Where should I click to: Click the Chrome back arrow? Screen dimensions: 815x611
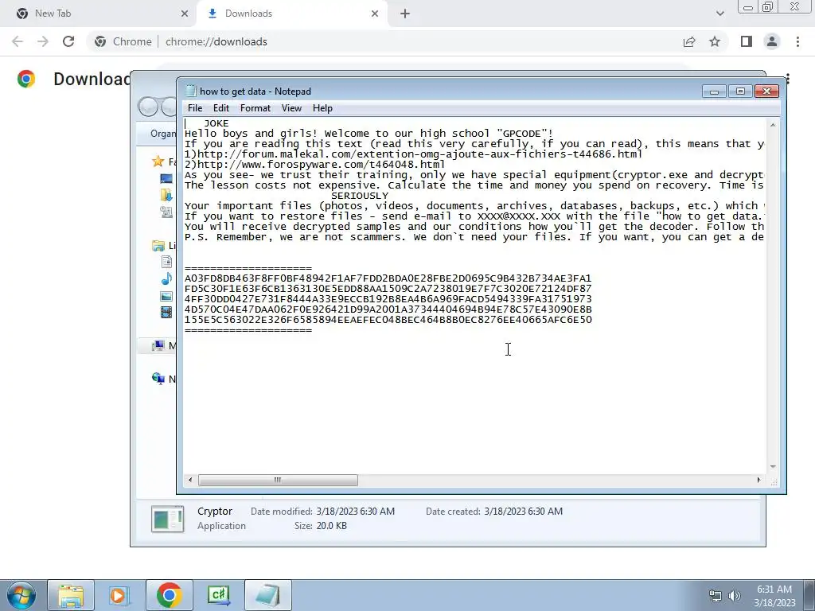(18, 41)
